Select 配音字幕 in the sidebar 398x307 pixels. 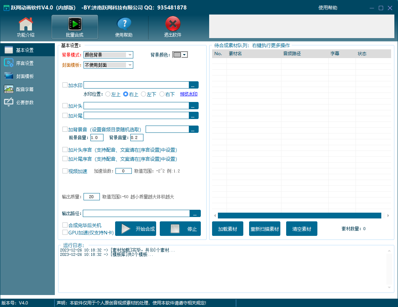[25, 89]
